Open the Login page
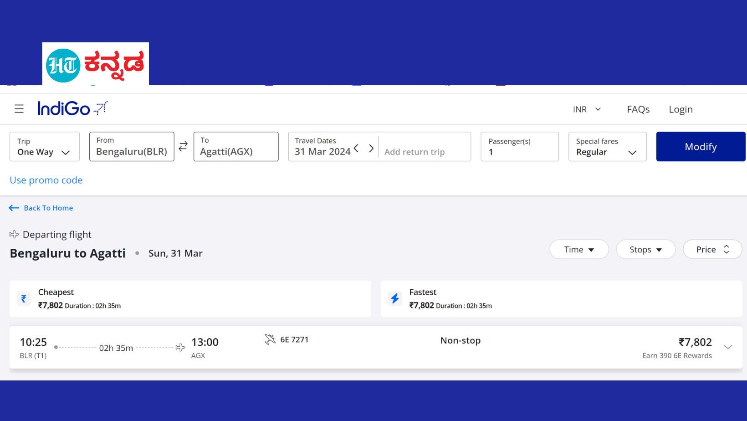Screen dimensions: 747x421 (680, 109)
